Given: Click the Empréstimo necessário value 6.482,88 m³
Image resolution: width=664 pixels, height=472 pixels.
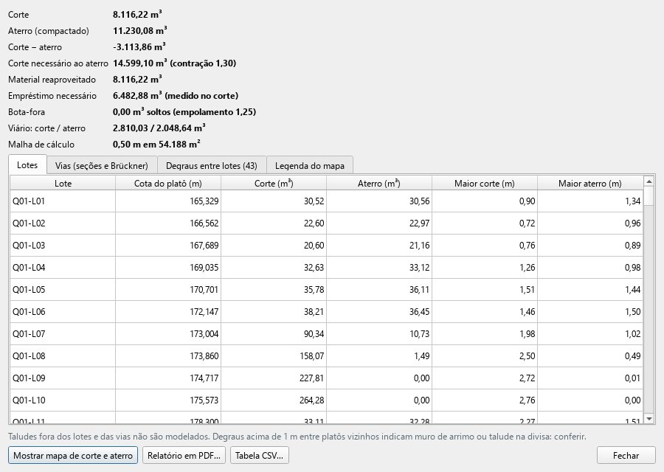Looking at the screenshot, I should pyautogui.click(x=176, y=96).
